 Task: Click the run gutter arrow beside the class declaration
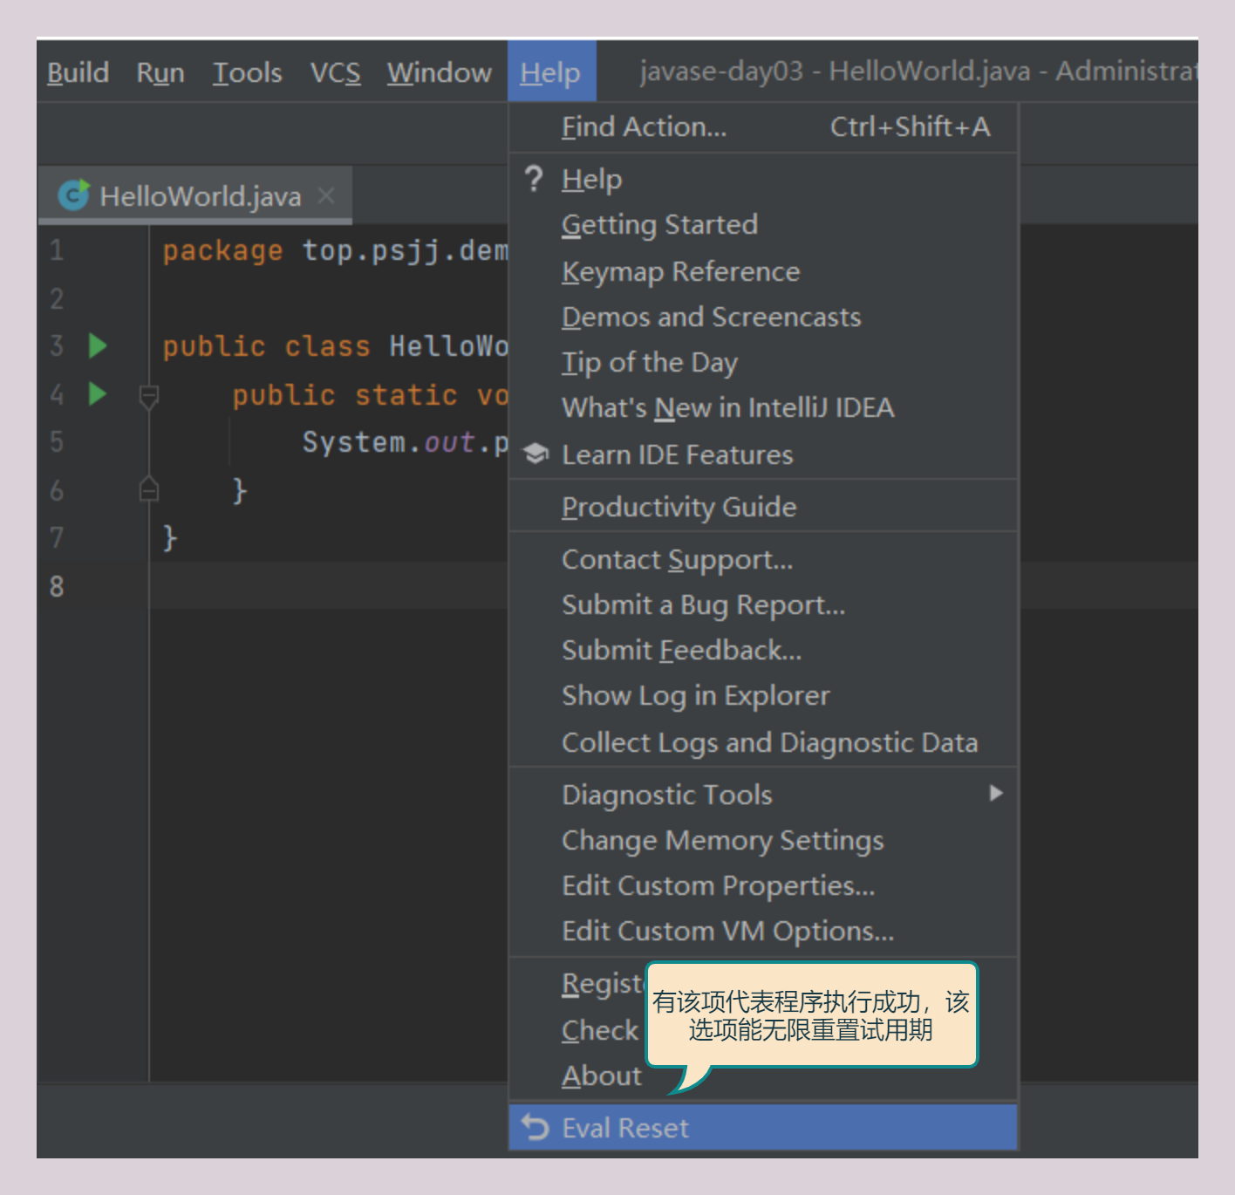pos(98,346)
